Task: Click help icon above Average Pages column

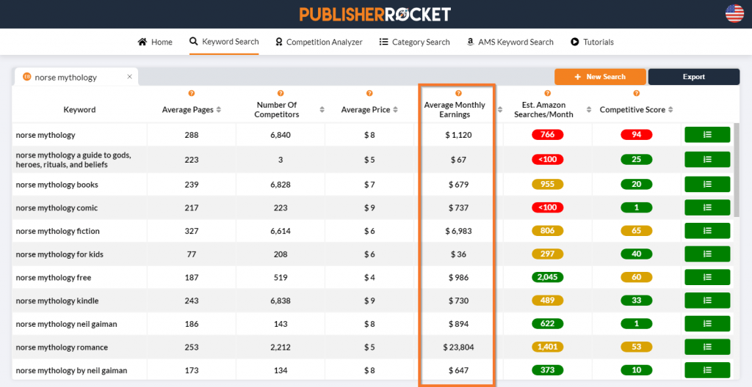Action: (191, 93)
